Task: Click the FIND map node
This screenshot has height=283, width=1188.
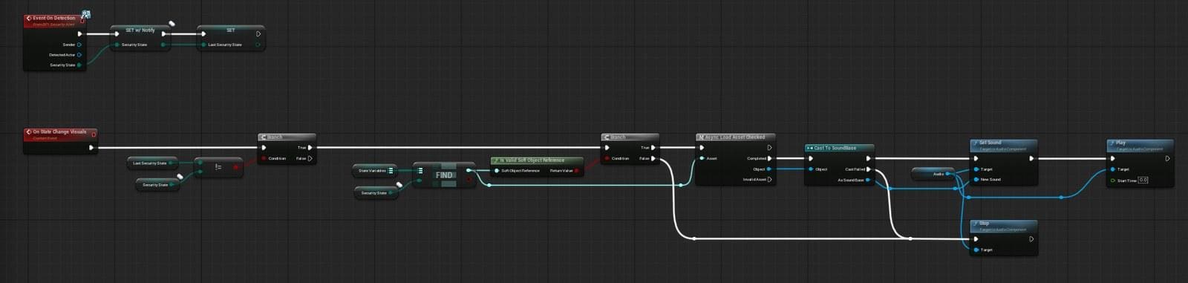Action: (444, 175)
